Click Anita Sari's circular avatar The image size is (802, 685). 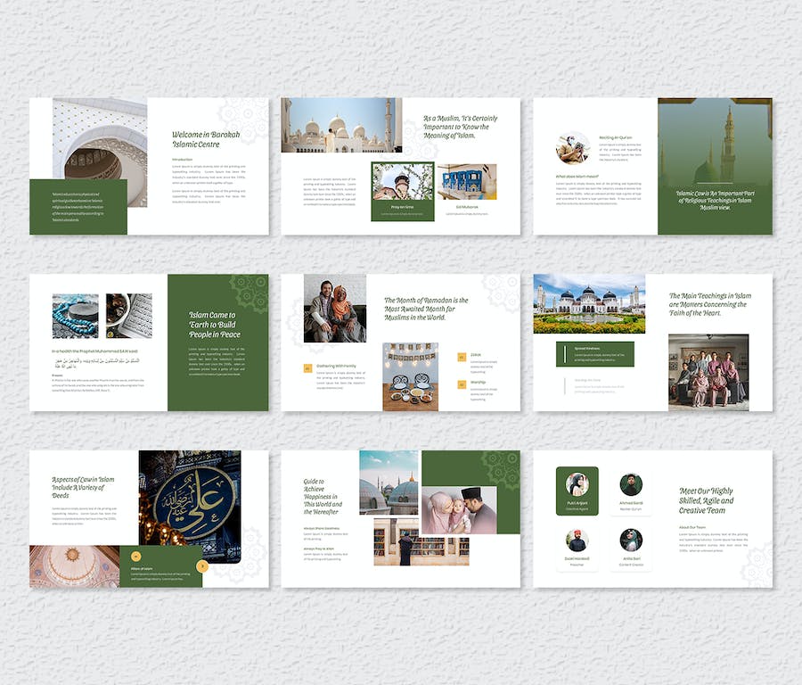(x=631, y=540)
